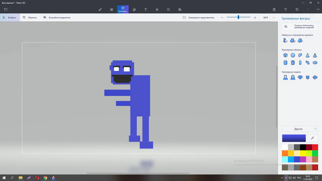Select the soft edge 3D doodle
322x181 pixels.
(x=293, y=40)
